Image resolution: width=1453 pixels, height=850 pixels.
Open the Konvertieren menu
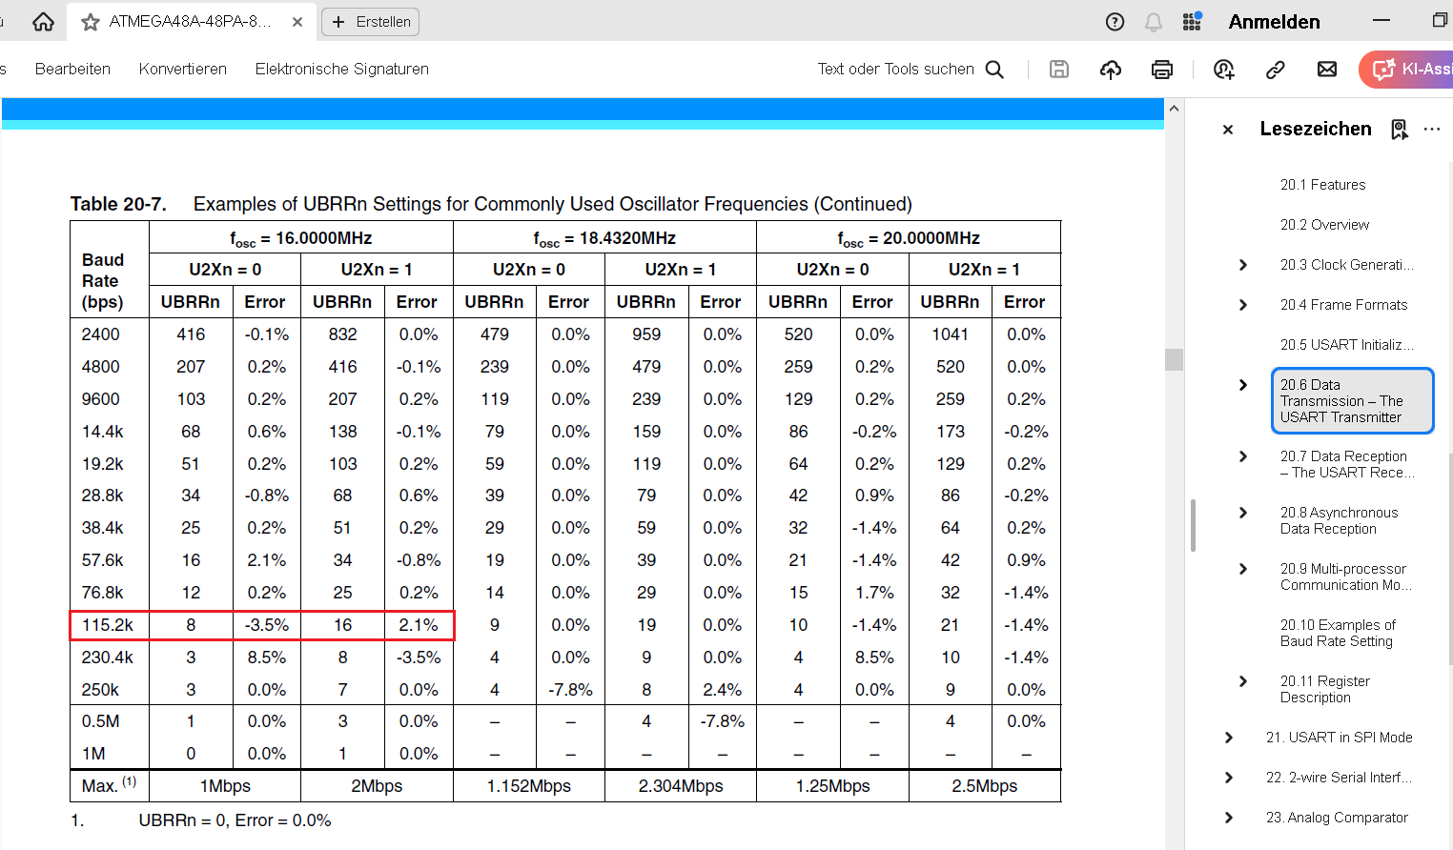(x=183, y=69)
